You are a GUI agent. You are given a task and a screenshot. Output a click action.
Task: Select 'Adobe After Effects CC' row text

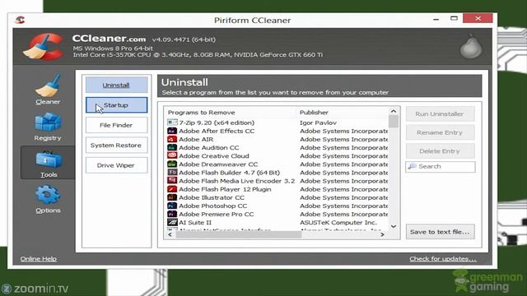pos(217,131)
